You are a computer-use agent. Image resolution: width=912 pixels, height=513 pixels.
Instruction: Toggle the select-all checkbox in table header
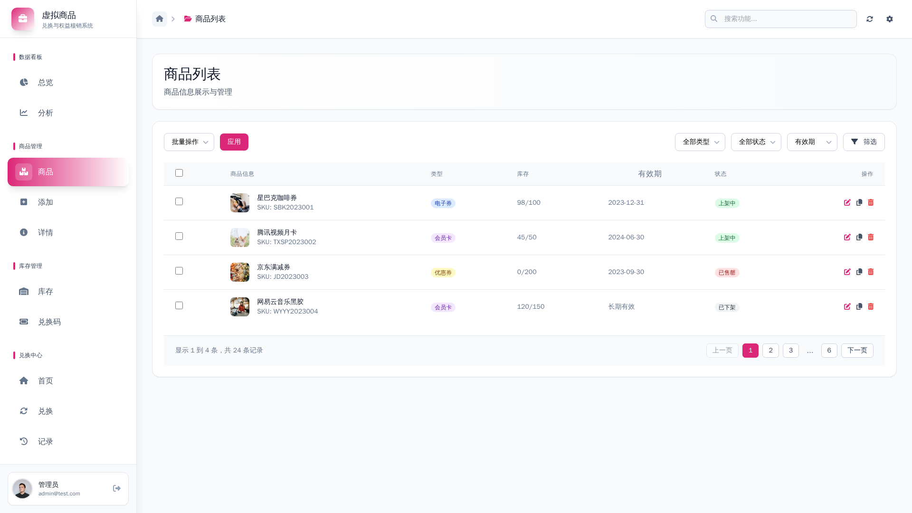(179, 173)
